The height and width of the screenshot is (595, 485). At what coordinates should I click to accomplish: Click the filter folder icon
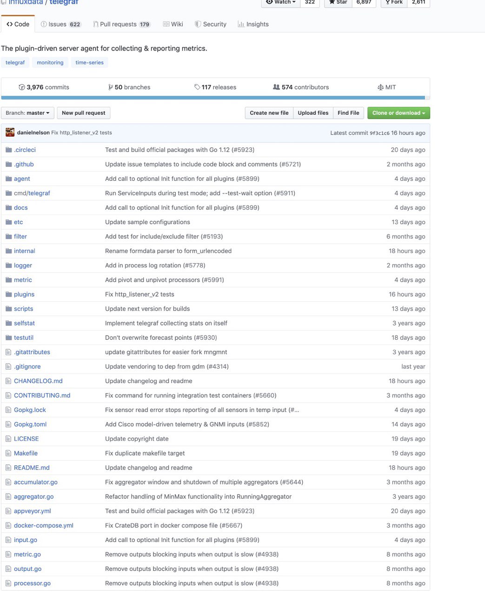[9, 236]
